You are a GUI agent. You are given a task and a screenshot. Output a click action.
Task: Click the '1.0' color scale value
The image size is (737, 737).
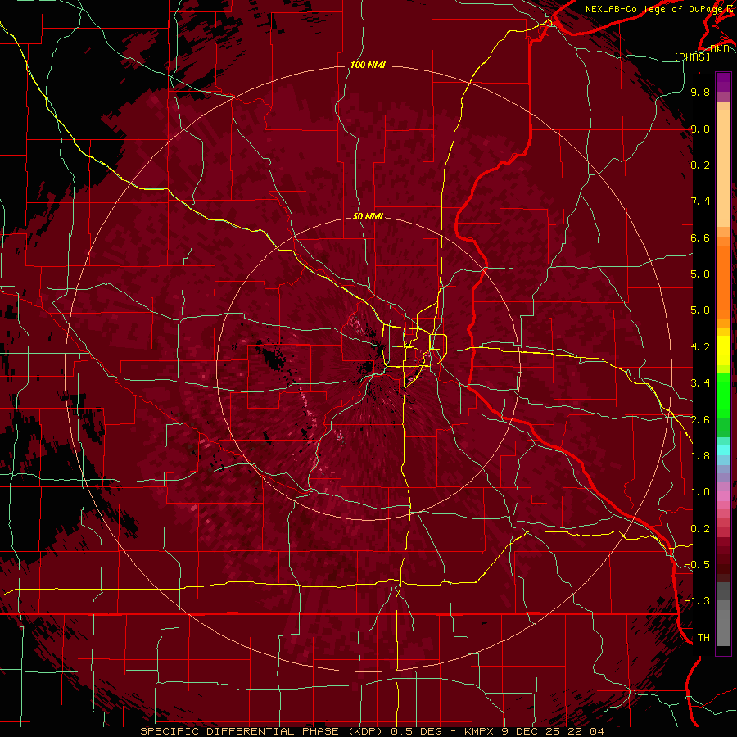pyautogui.click(x=700, y=492)
